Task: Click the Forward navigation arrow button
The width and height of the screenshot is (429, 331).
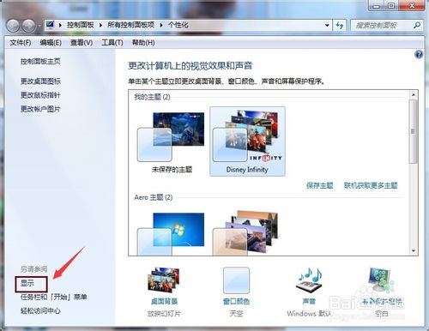Action: 29,26
